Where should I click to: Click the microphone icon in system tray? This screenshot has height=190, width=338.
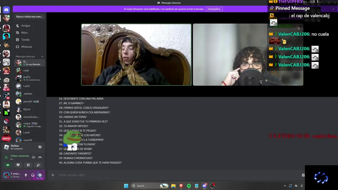point(302,186)
